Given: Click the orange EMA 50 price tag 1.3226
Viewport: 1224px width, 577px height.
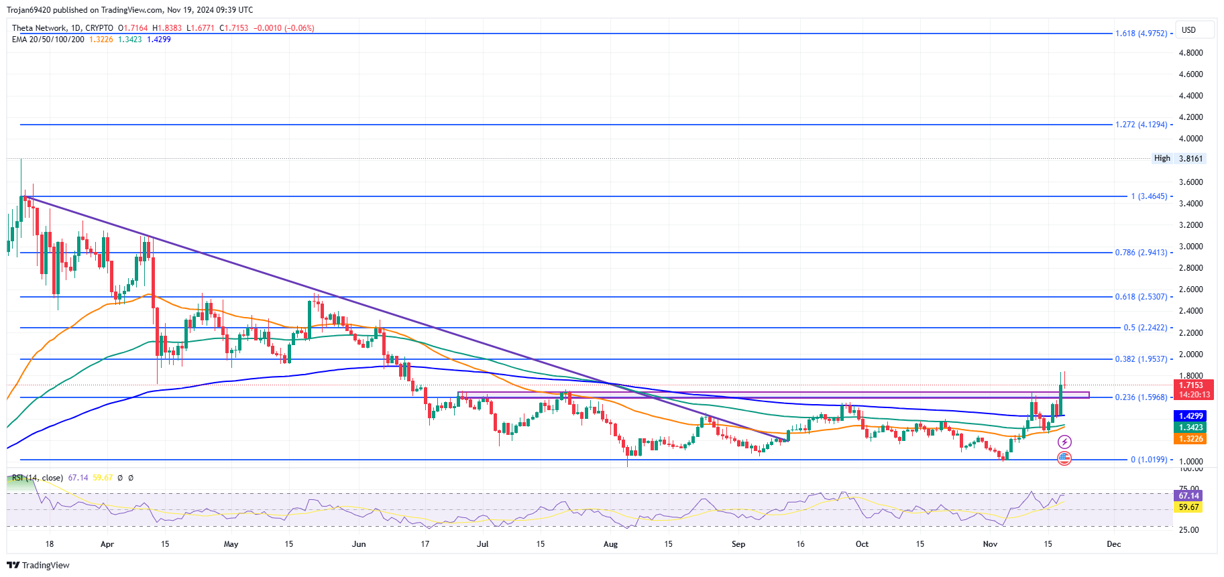Looking at the screenshot, I should coord(1191,439).
